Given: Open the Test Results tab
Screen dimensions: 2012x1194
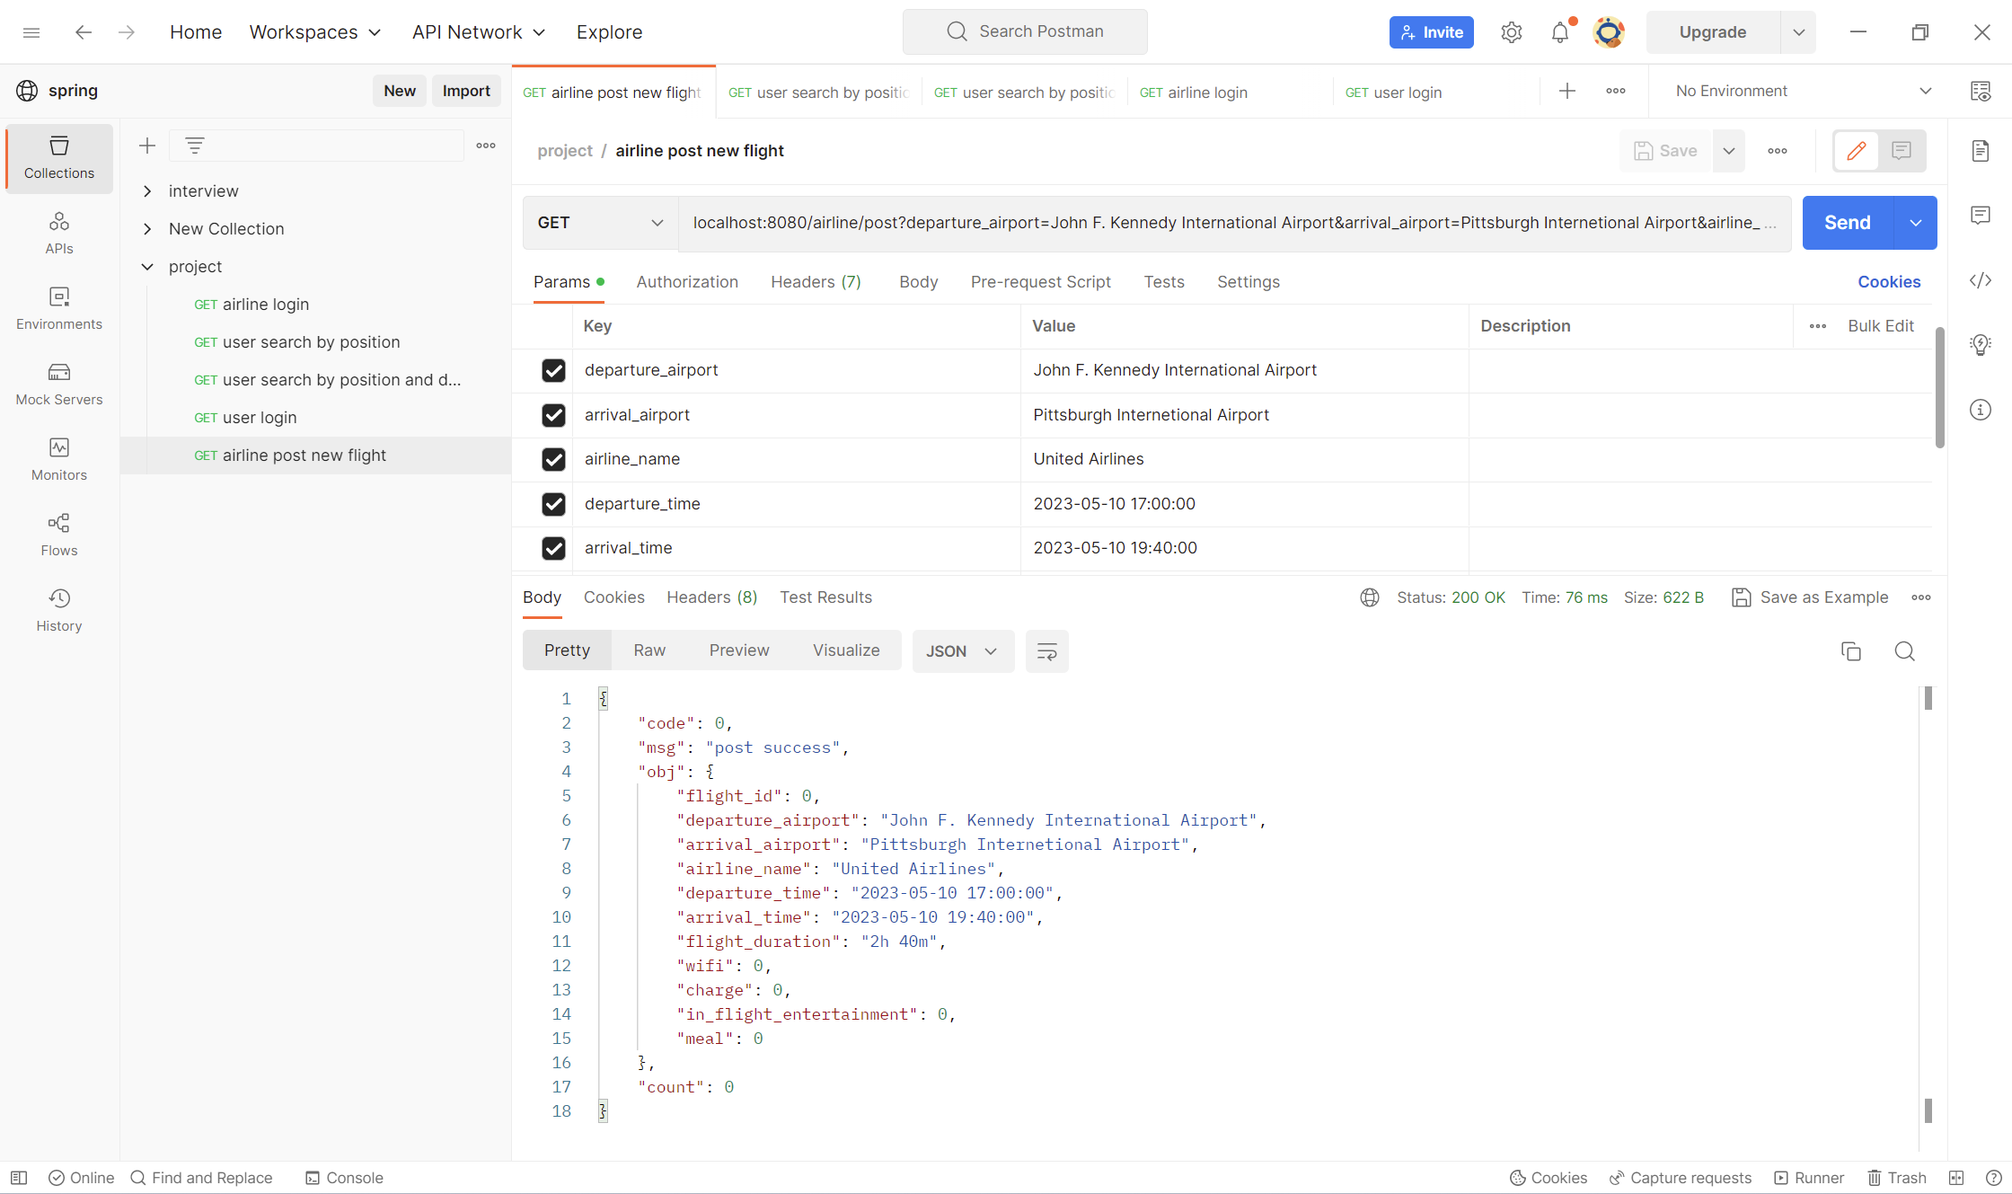Looking at the screenshot, I should click(825, 597).
